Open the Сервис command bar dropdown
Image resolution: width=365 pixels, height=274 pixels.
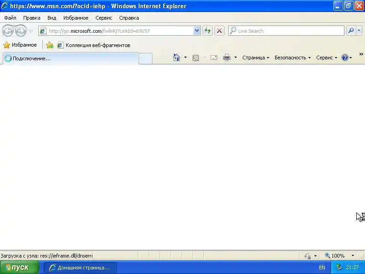pyautogui.click(x=327, y=58)
